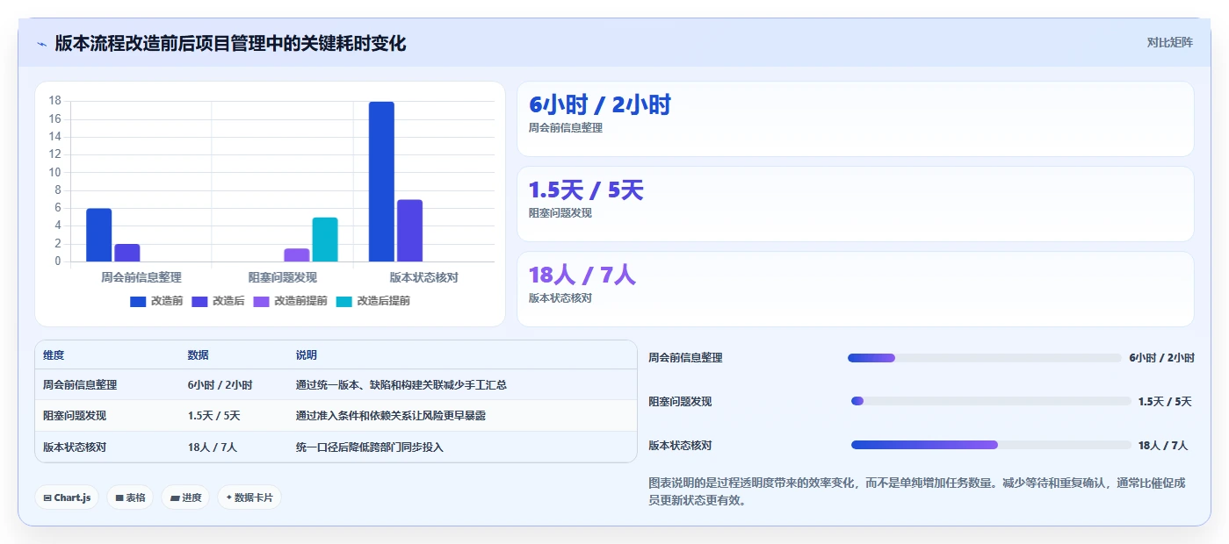Click the short indigo bar for 周会前信息整理
The image size is (1229, 544).
pos(127,253)
